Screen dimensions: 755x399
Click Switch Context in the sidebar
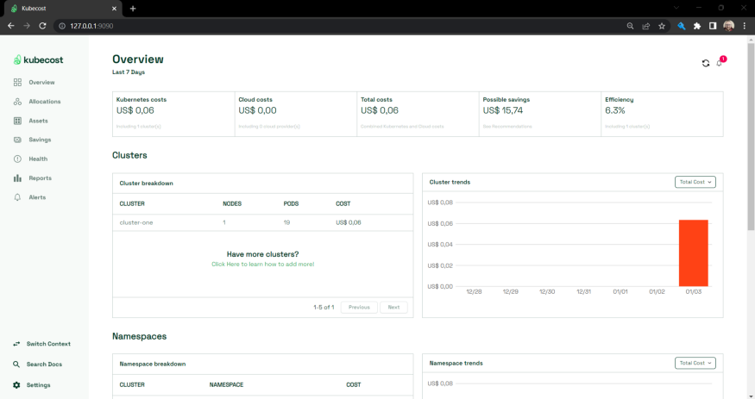[x=48, y=344]
